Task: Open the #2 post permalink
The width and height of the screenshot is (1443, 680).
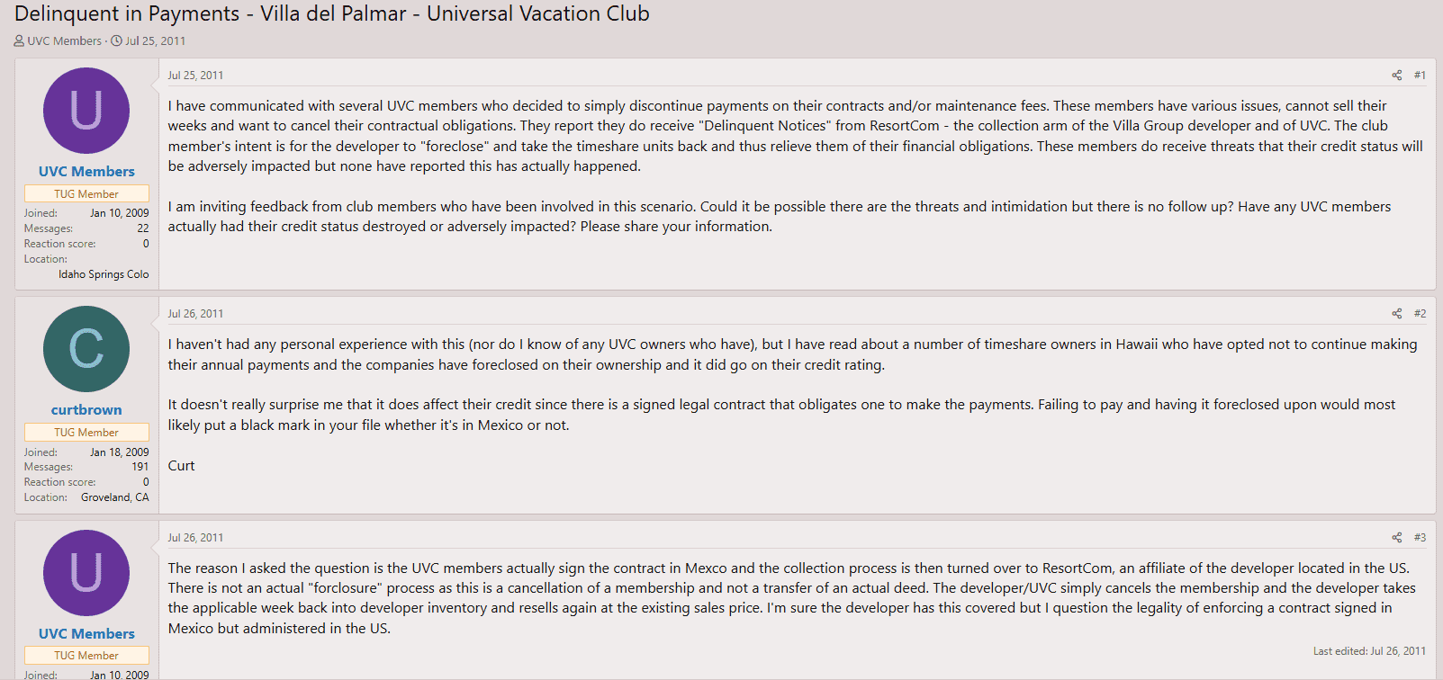Action: pos(1420,314)
